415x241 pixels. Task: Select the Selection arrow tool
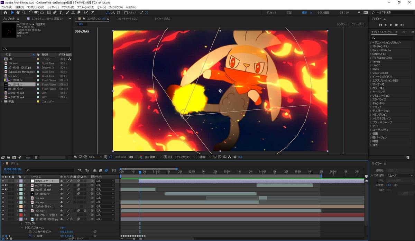tap(13, 12)
